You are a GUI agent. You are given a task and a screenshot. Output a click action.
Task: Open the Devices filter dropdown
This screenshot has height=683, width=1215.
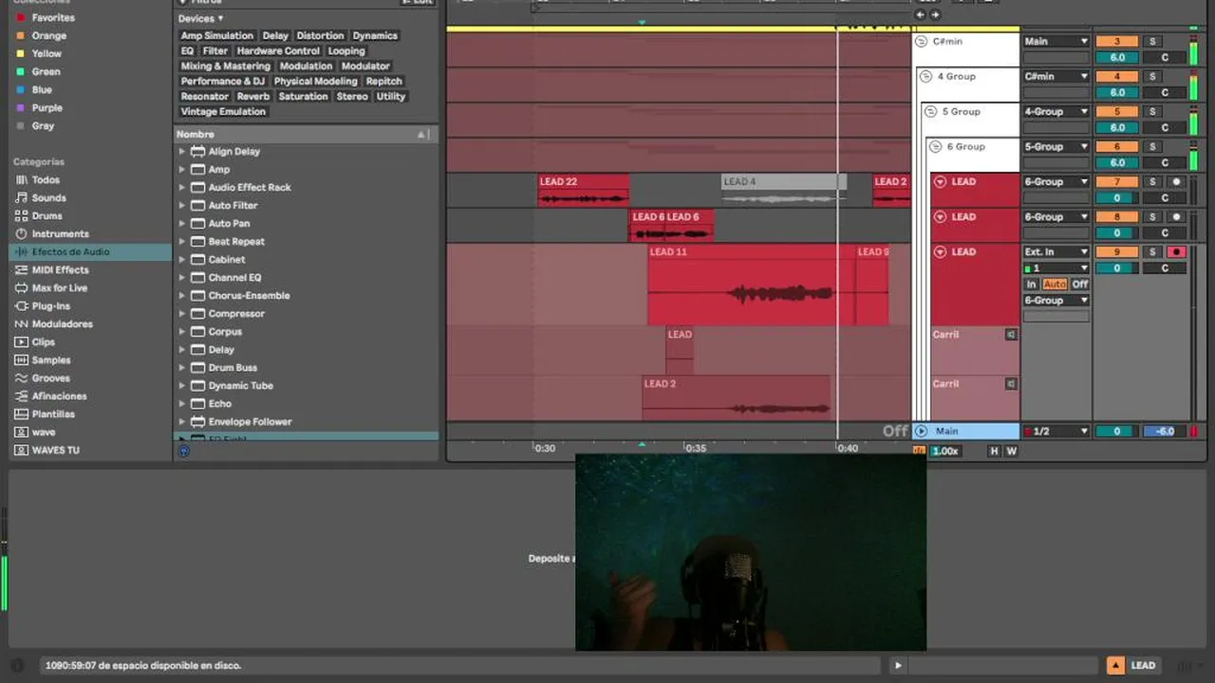[x=200, y=18]
